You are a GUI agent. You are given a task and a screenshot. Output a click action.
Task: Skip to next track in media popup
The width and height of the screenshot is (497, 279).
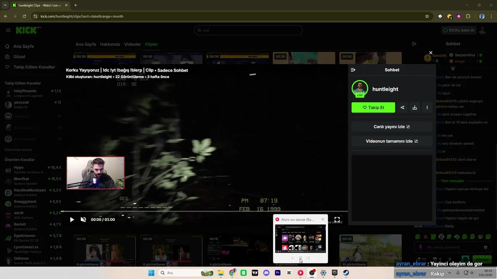308,258
